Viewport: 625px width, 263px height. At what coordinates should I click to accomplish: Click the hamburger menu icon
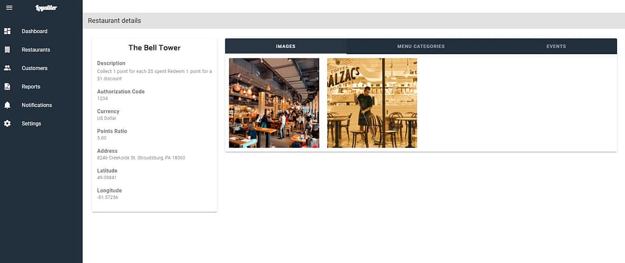click(x=9, y=7)
